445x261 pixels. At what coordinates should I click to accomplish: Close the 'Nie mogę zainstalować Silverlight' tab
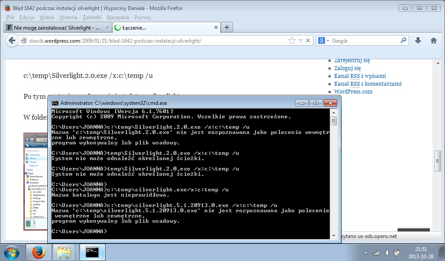107,27
